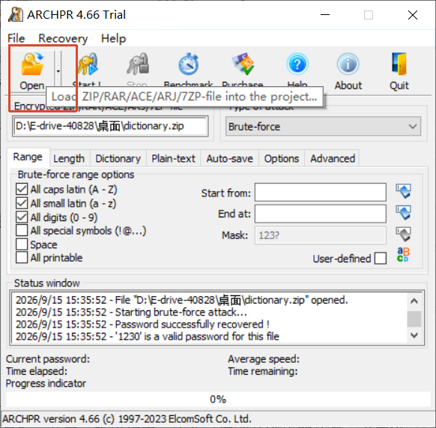The height and width of the screenshot is (428, 436).
Task: Uncheck All small latin (a - z)
Action: [22, 203]
